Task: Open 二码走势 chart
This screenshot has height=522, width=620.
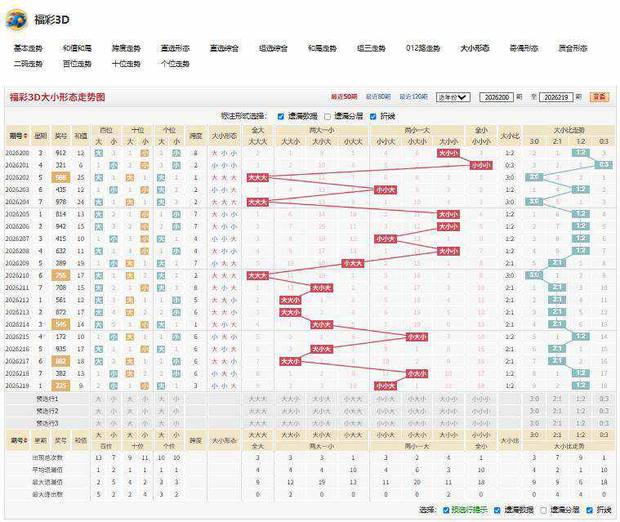Action: pos(28,63)
